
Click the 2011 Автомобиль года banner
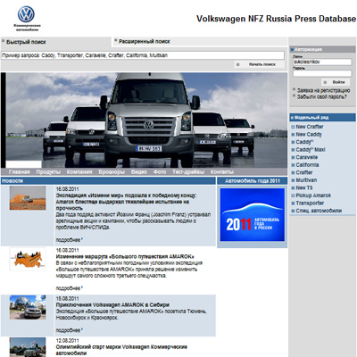pyautogui.click(x=253, y=214)
